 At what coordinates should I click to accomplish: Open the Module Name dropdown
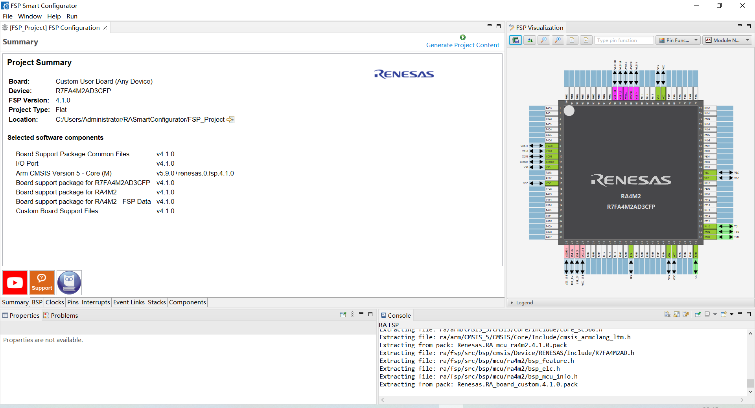727,40
